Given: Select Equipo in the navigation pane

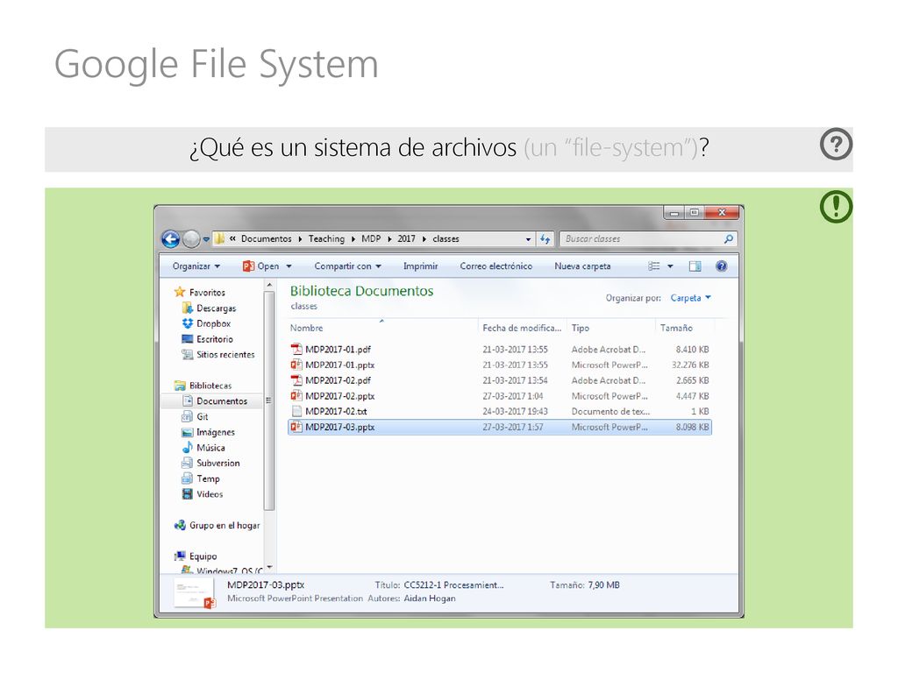Looking at the screenshot, I should 196,556.
